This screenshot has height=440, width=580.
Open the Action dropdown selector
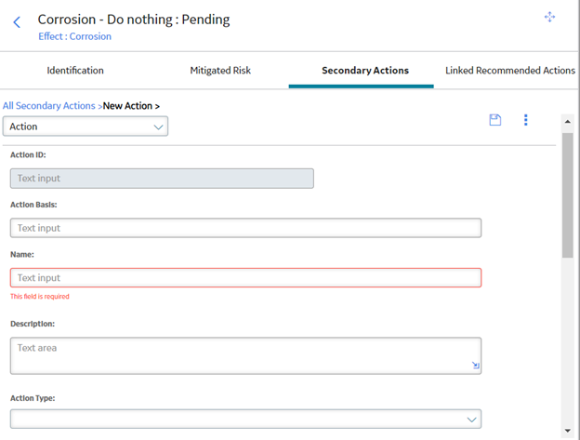(86, 127)
